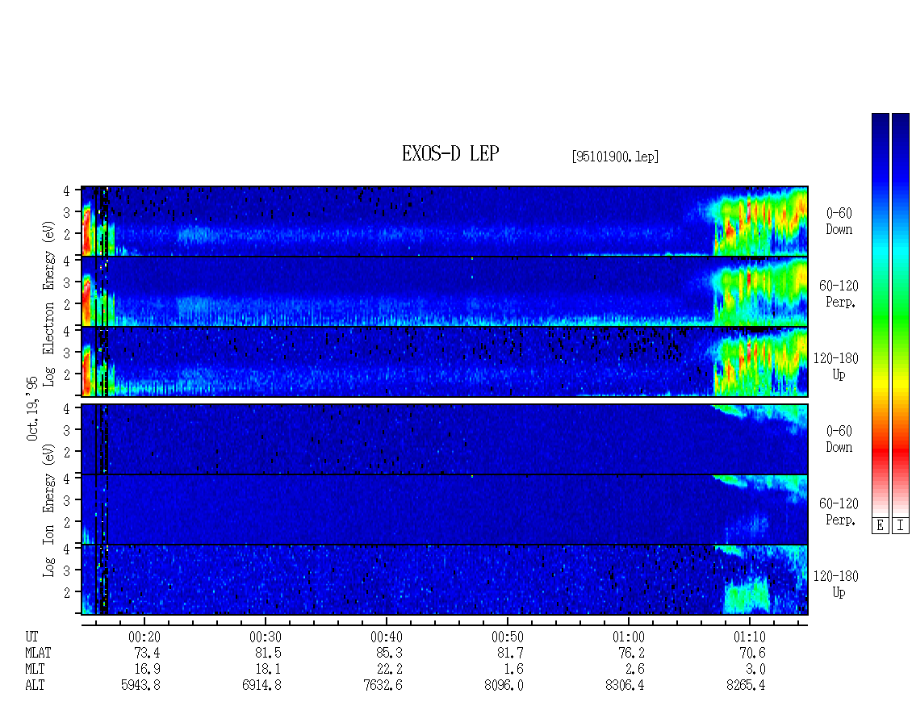This screenshot has height=706, width=912.
Task: Click the MLT row label
Action: point(35,670)
